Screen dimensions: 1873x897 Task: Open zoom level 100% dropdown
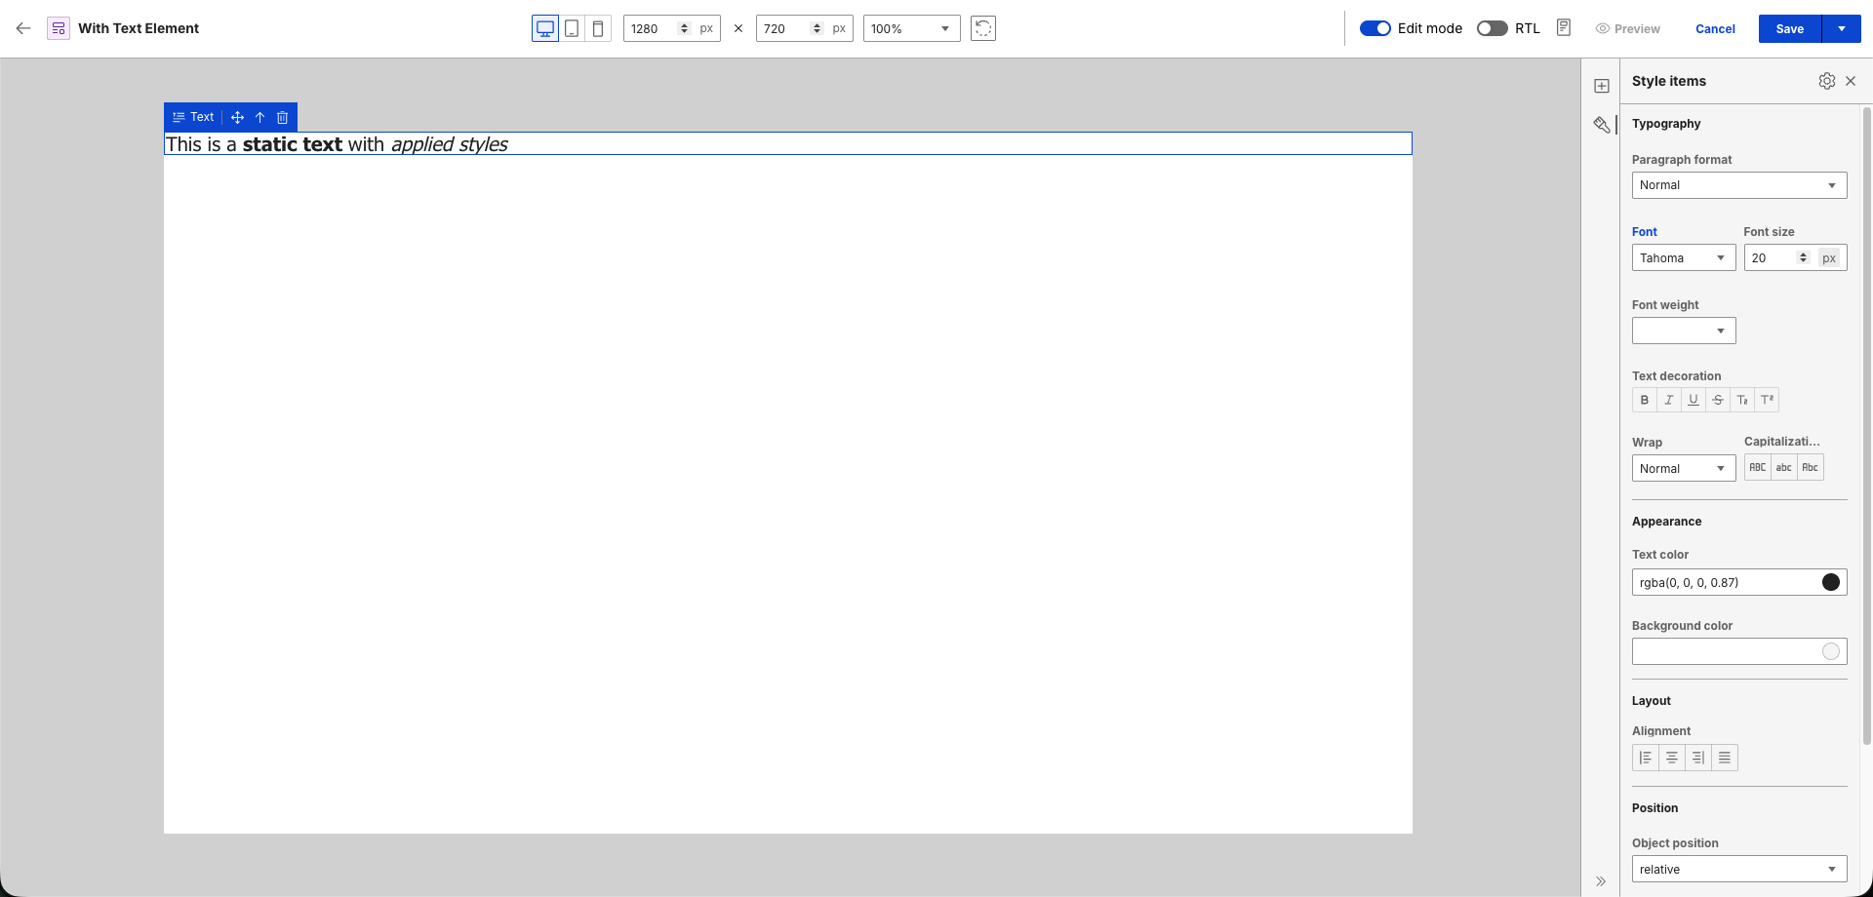click(x=911, y=28)
